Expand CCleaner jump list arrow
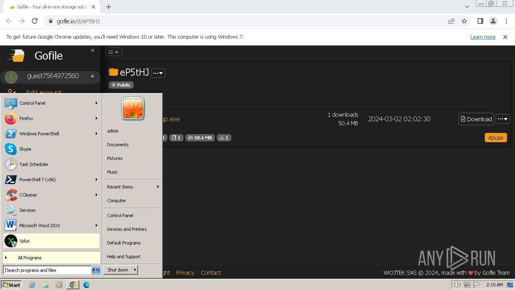Image resolution: width=515 pixels, height=290 pixels. pos(97,195)
